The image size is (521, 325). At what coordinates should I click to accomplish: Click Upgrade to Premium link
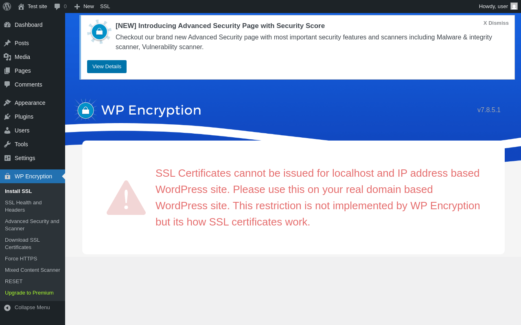pos(29,293)
